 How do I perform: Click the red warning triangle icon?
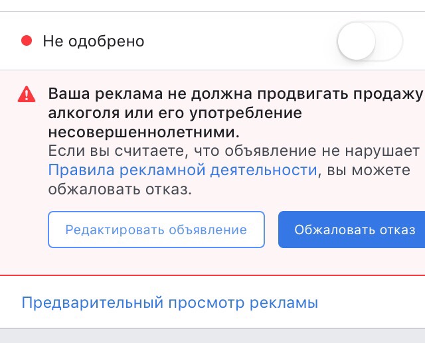[27, 94]
